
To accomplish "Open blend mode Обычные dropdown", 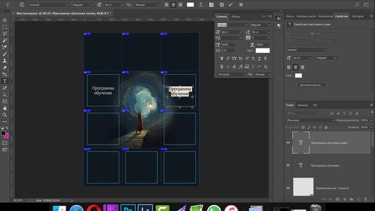I will pyautogui.click(x=311, y=120).
